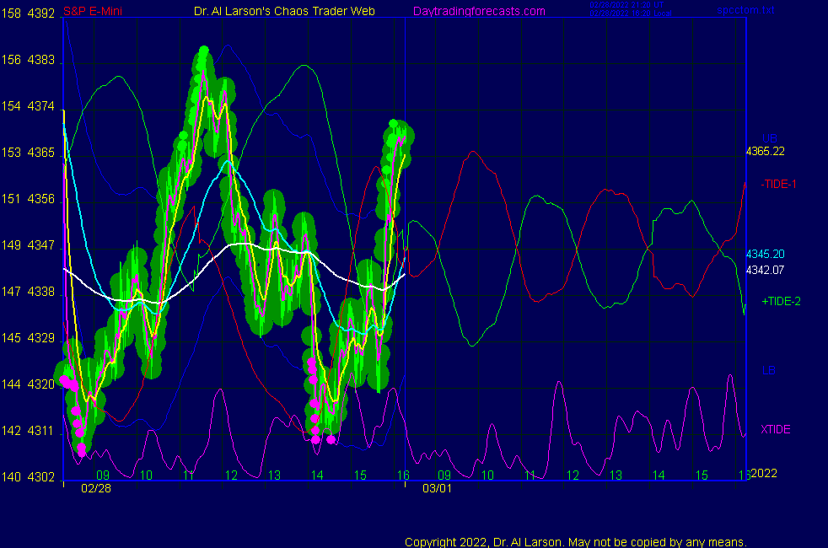The height and width of the screenshot is (548, 828).
Task: Click the "151 4356" price axis label
Action: click(28, 199)
